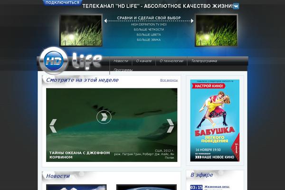This screenshot has height=190, width=285.
Task: Advance to next slide in weekly carousel
Action: tap(171, 125)
